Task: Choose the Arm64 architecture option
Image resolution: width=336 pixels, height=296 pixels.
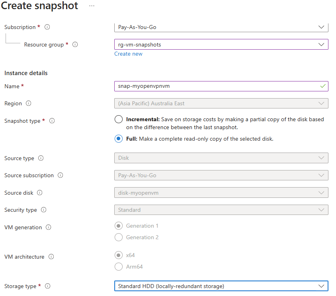Action: [119, 267]
